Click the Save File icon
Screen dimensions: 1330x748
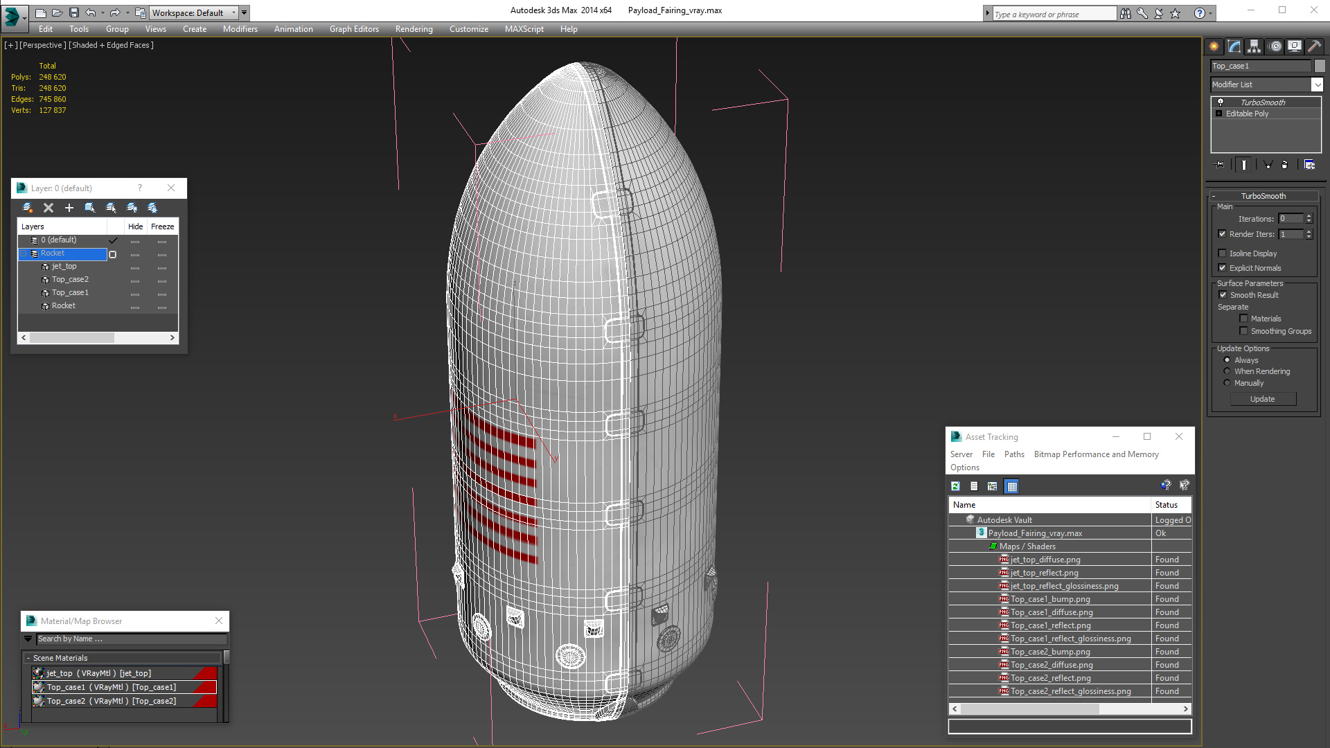click(74, 12)
